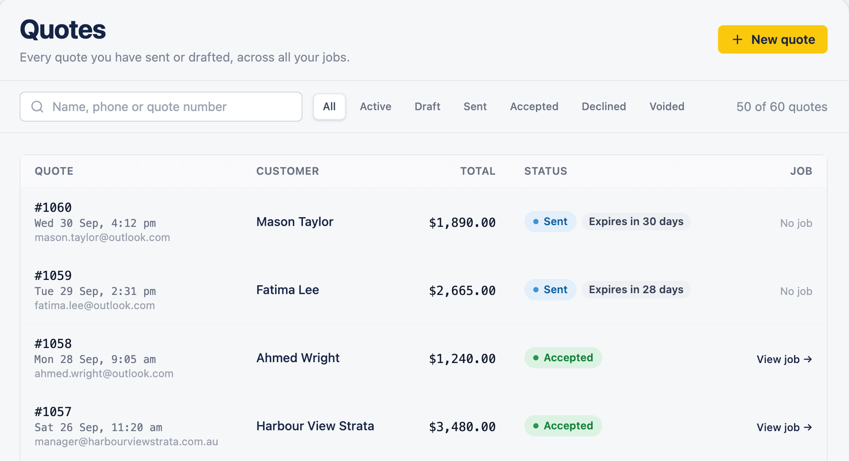Show only Draft quotes
Viewport: 849px width, 461px height.
point(427,107)
